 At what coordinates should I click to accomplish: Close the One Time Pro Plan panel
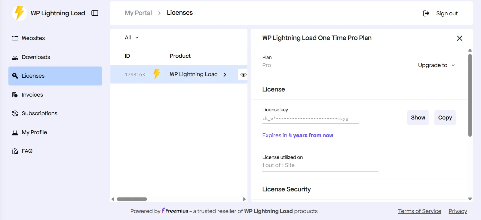(x=459, y=38)
